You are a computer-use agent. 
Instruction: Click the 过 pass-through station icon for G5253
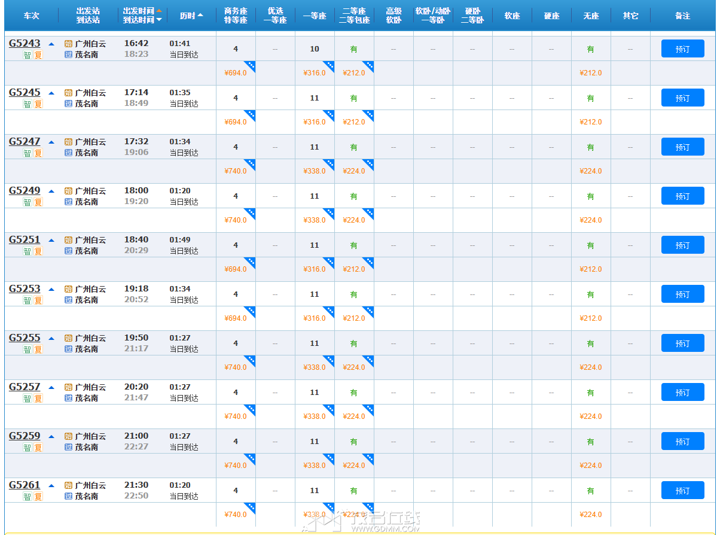point(68,300)
